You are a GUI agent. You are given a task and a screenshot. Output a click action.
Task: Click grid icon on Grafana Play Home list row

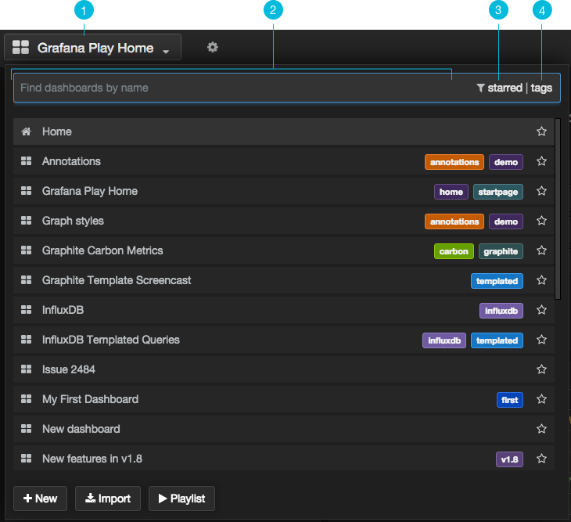(26, 191)
